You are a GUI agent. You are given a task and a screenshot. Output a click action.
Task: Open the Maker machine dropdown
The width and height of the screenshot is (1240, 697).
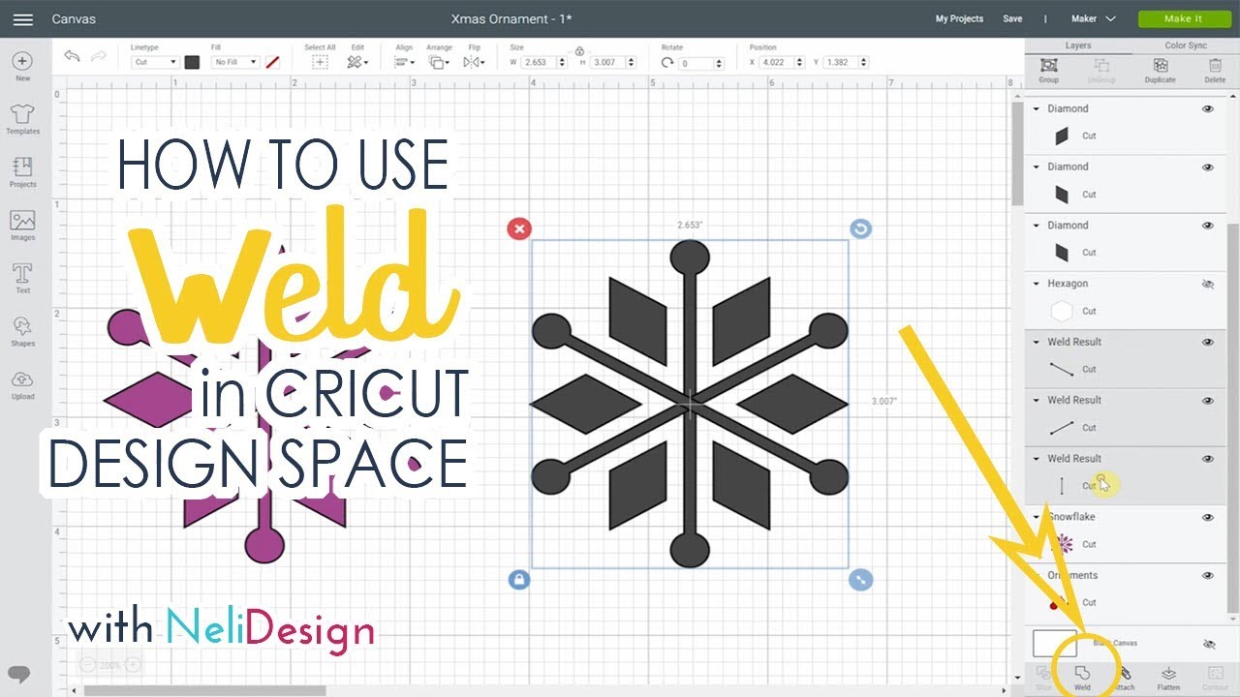[1094, 18]
